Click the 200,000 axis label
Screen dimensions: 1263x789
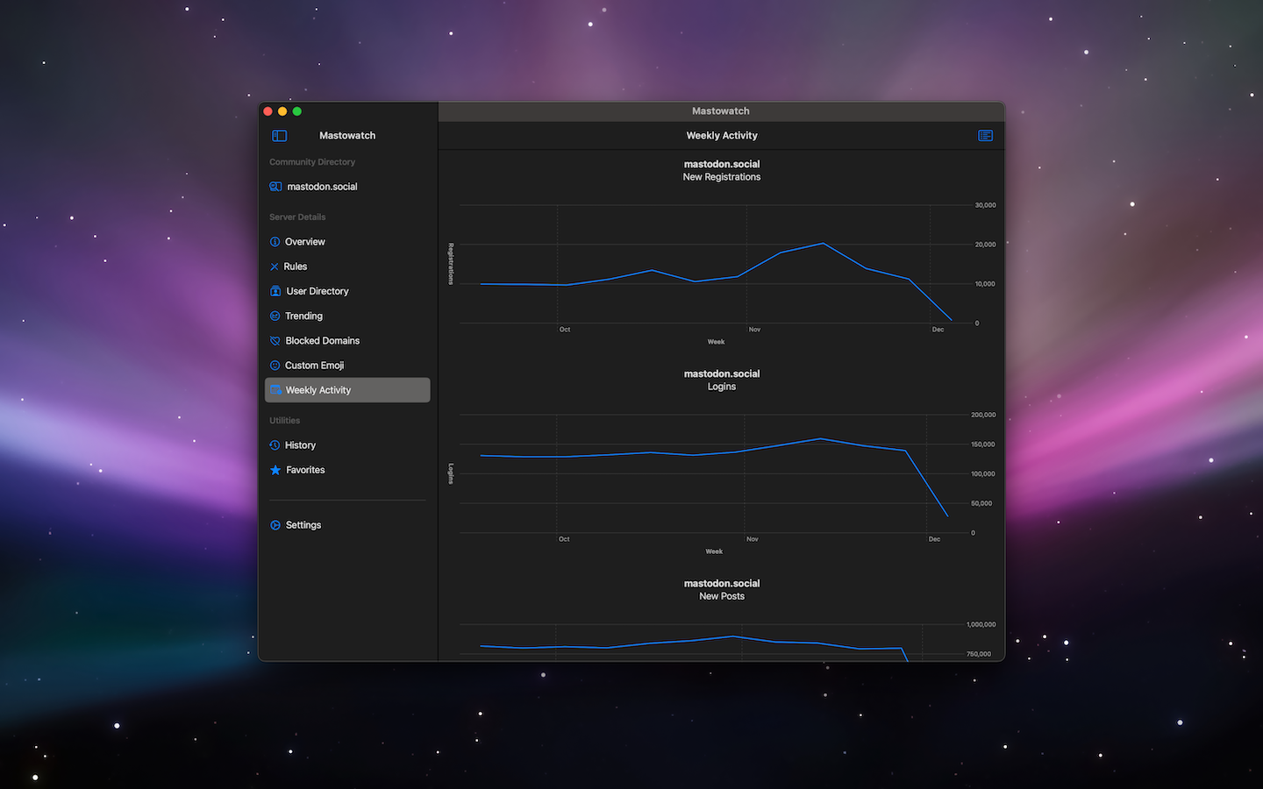pyautogui.click(x=983, y=415)
